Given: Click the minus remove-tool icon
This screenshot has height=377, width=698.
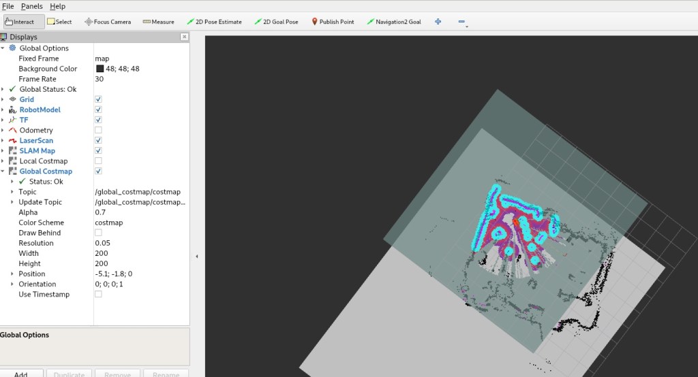Looking at the screenshot, I should click(x=461, y=22).
